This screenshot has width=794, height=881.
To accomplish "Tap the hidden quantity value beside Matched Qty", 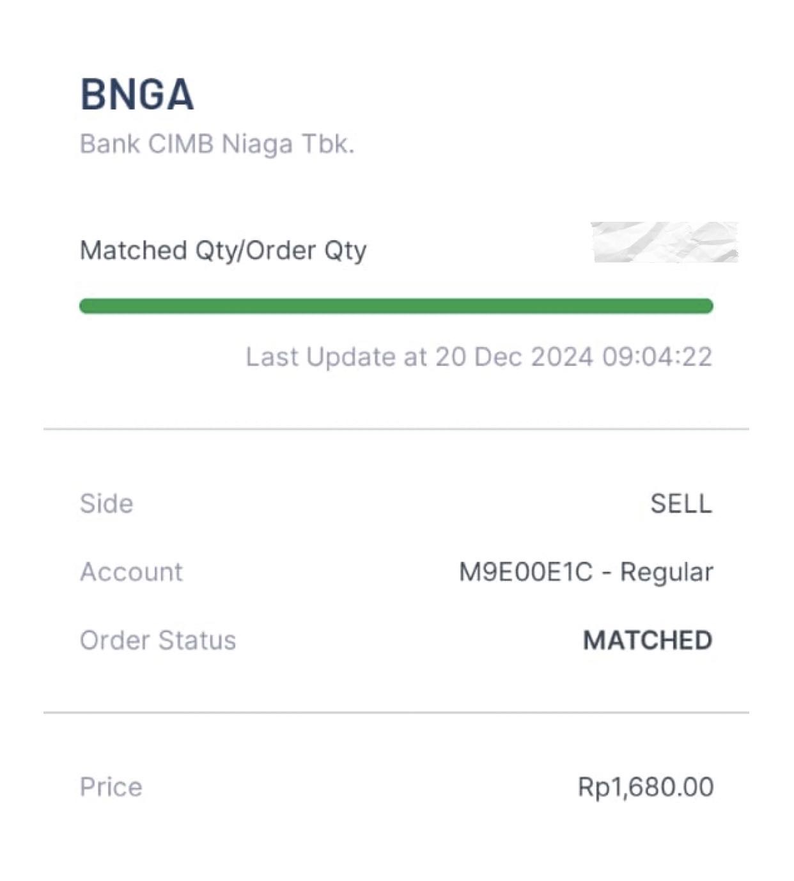I will click(665, 242).
